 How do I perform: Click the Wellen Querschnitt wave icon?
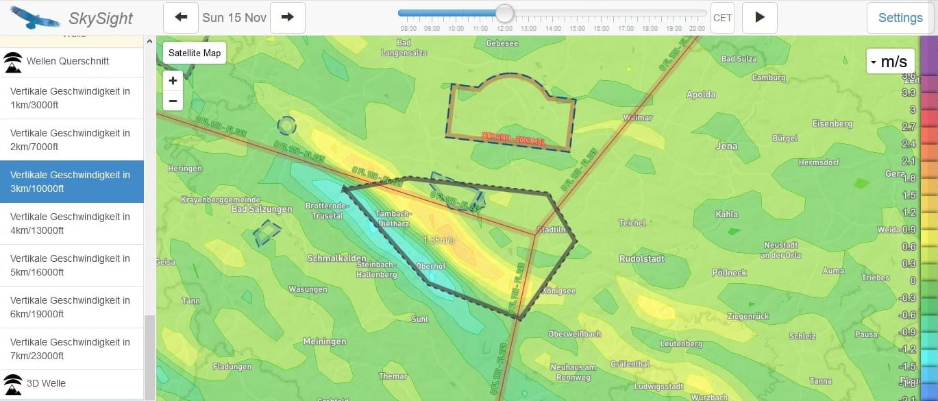[x=13, y=62]
